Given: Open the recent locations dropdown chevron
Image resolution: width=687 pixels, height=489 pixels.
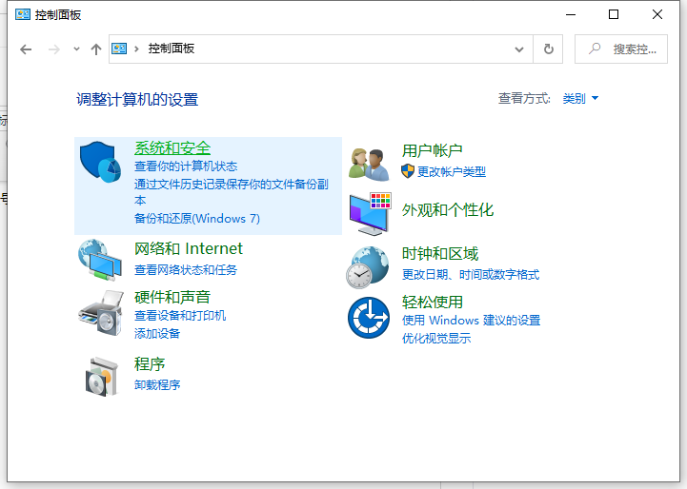Looking at the screenshot, I should point(76,49).
